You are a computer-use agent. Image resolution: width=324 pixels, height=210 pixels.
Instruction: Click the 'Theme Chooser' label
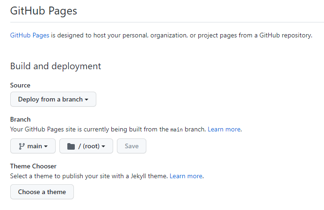click(33, 166)
